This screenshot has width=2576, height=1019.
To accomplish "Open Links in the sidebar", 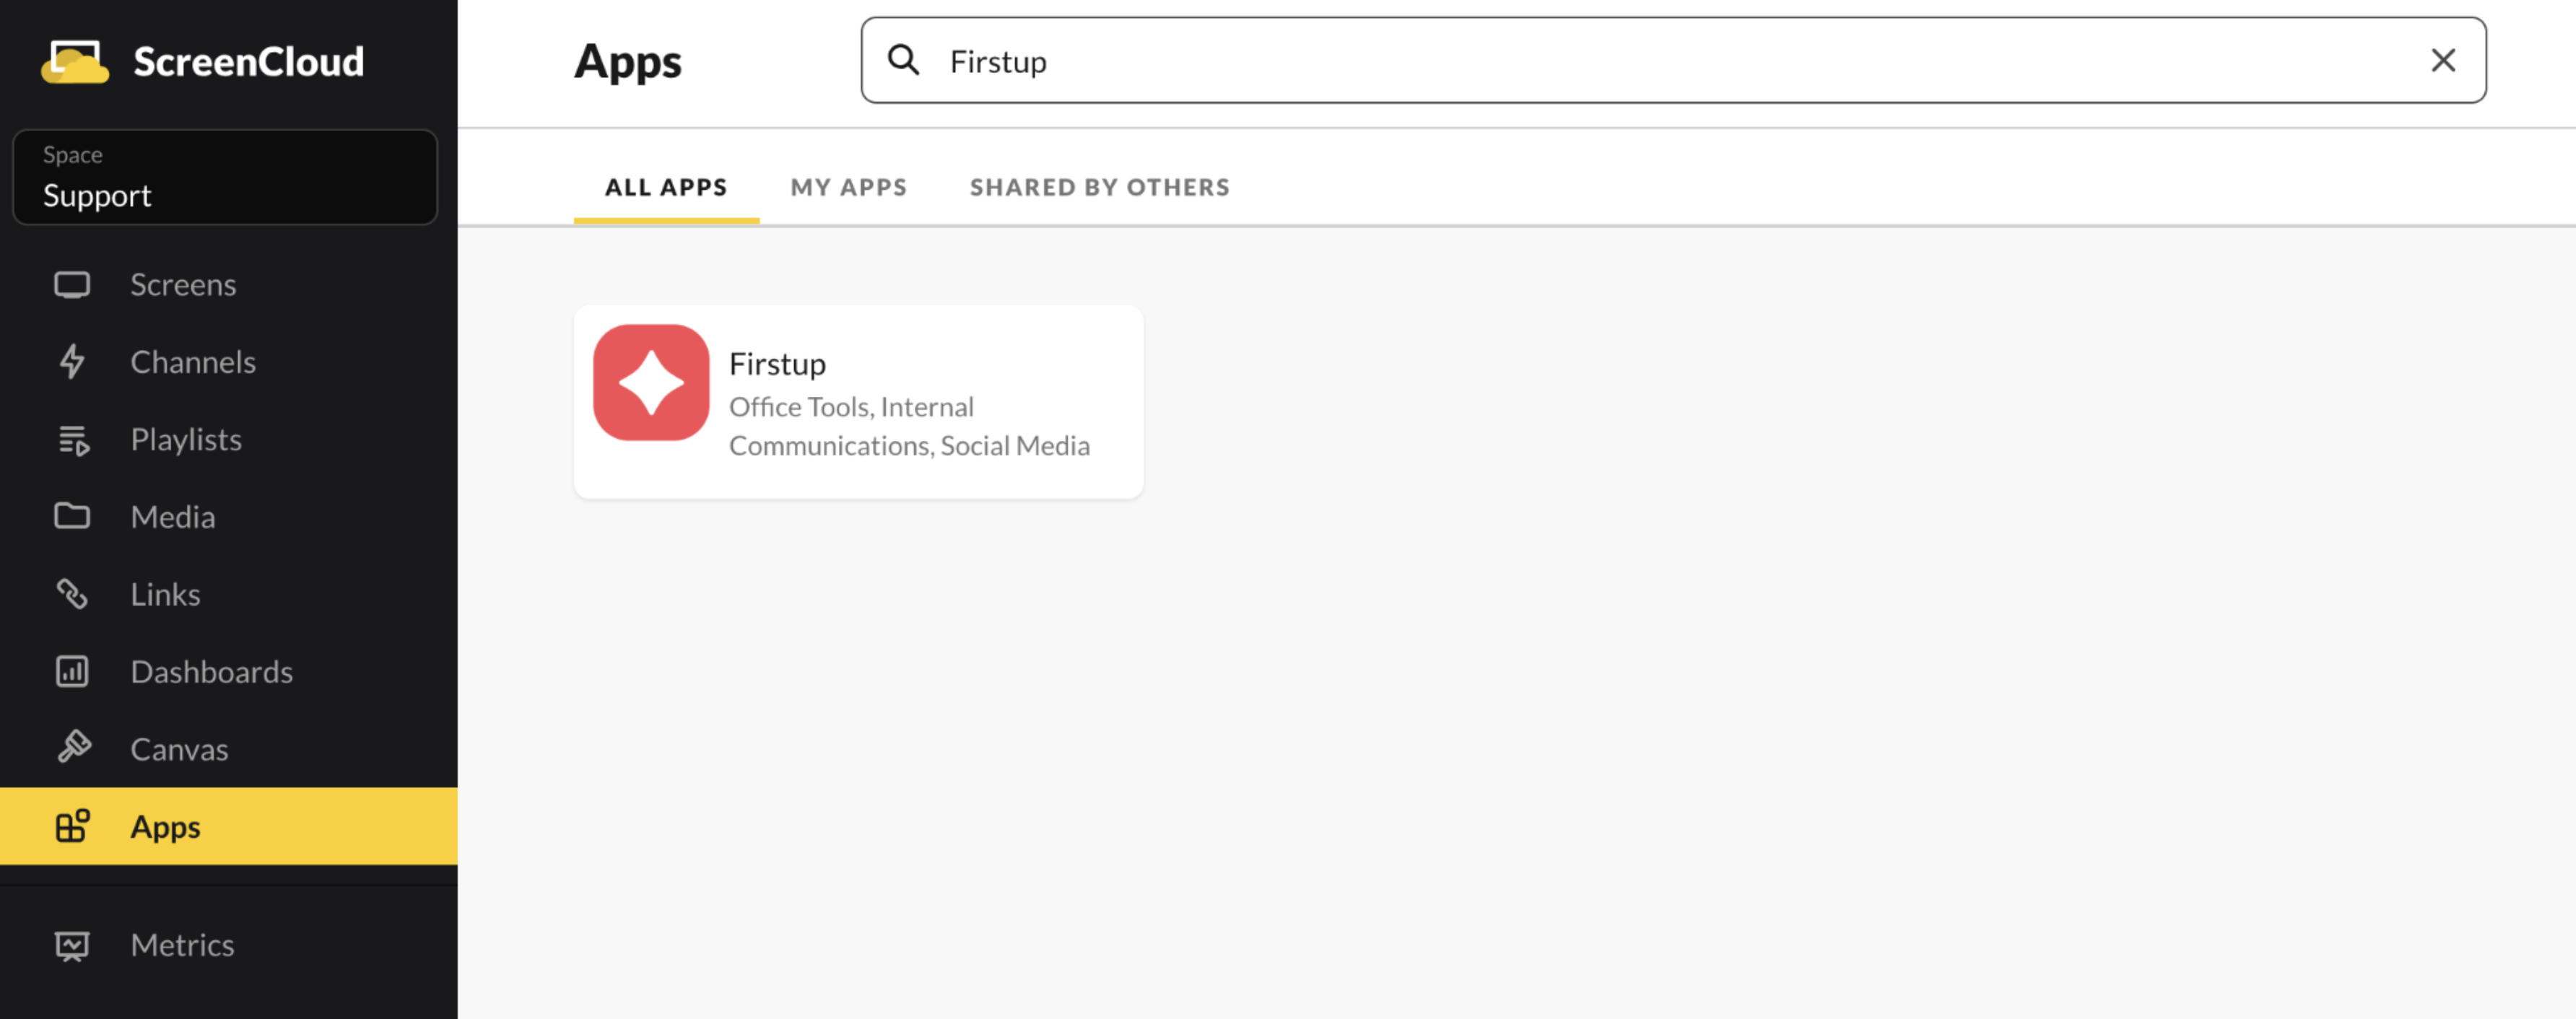I will [x=229, y=594].
